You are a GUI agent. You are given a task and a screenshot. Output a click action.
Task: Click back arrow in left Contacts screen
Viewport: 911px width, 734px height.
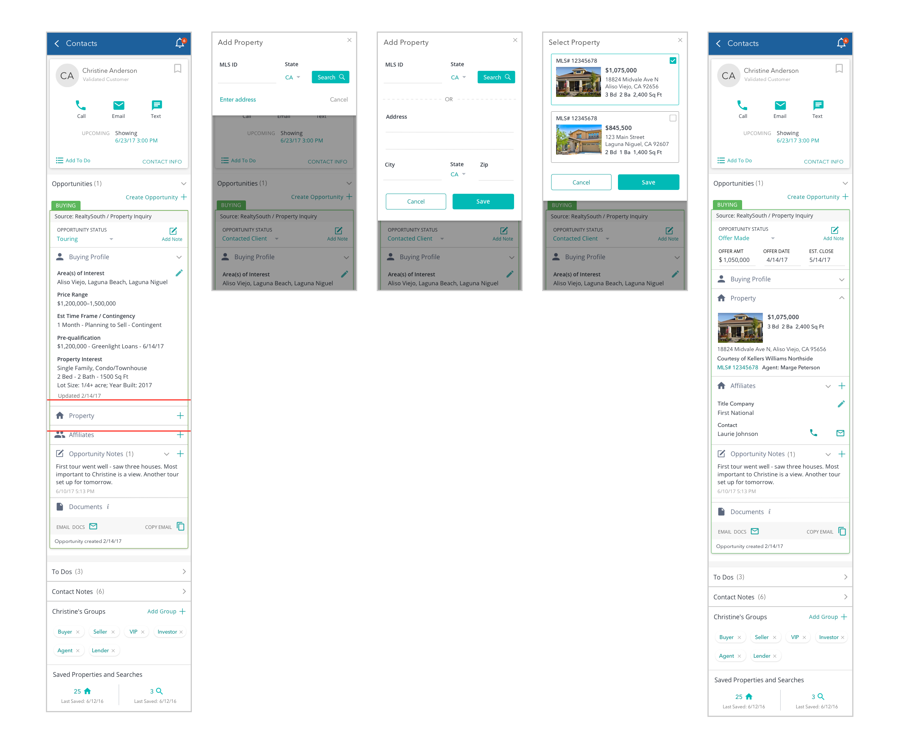point(57,44)
